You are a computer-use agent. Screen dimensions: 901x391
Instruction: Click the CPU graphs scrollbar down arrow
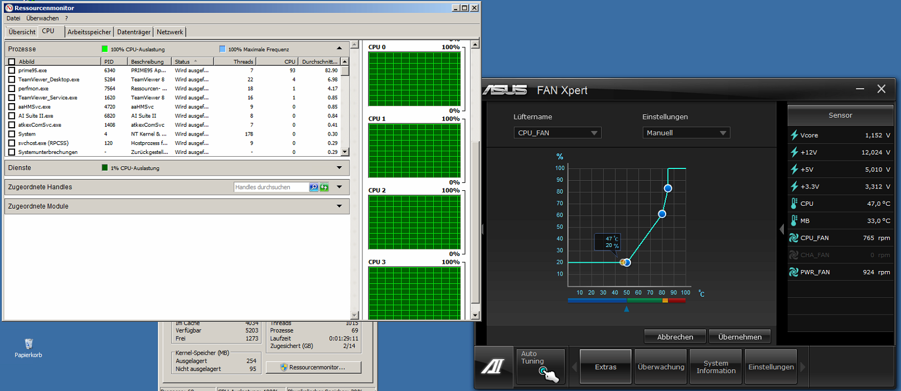click(475, 316)
